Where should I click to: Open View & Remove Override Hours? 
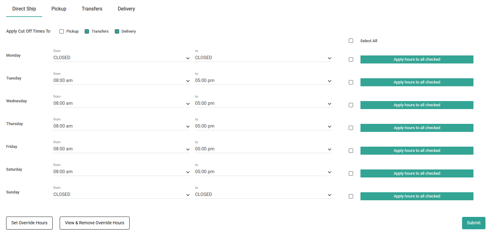pyautogui.click(x=95, y=223)
